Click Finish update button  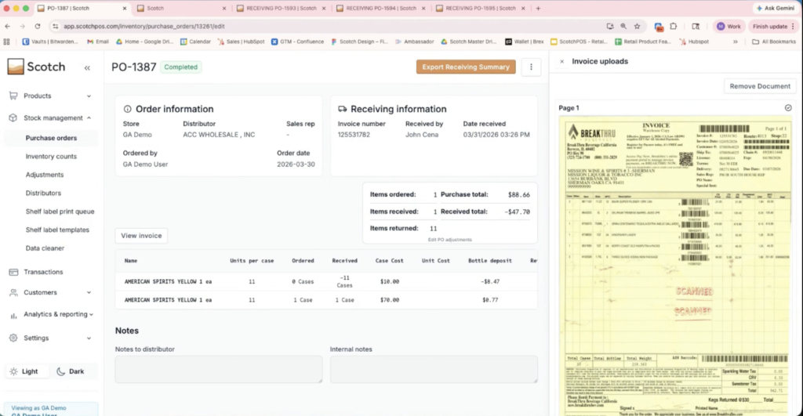(772, 26)
